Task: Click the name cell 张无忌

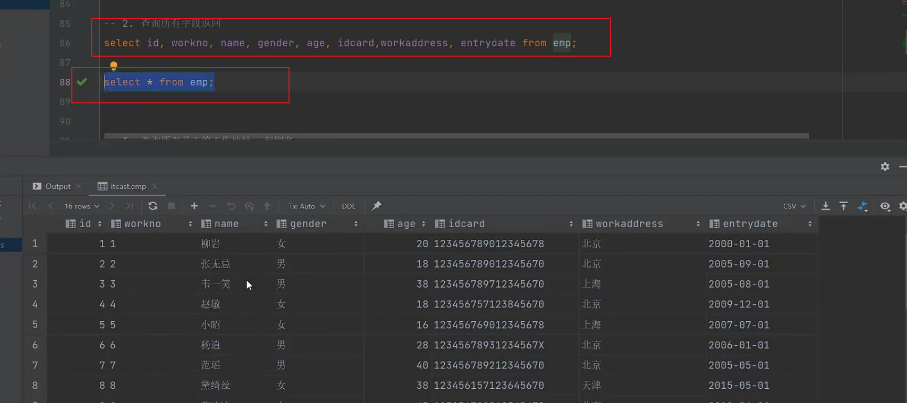Action: (x=216, y=264)
